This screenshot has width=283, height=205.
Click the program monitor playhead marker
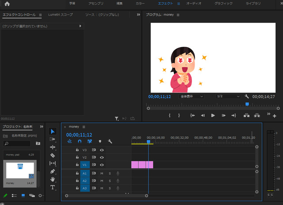(x=247, y=104)
